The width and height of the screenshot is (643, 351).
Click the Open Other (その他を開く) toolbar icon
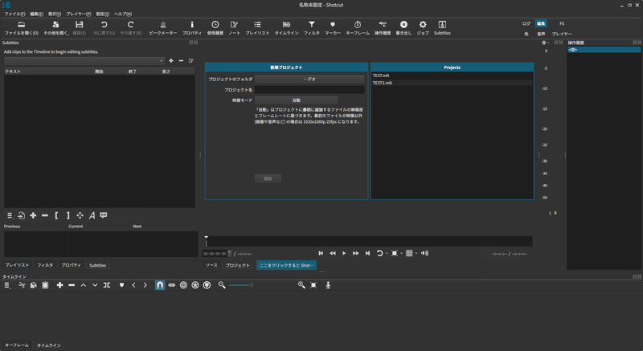55,25
